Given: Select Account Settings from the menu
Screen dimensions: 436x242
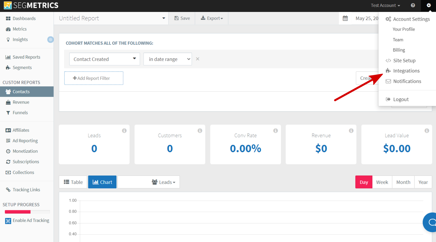Looking at the screenshot, I should click(408, 19).
